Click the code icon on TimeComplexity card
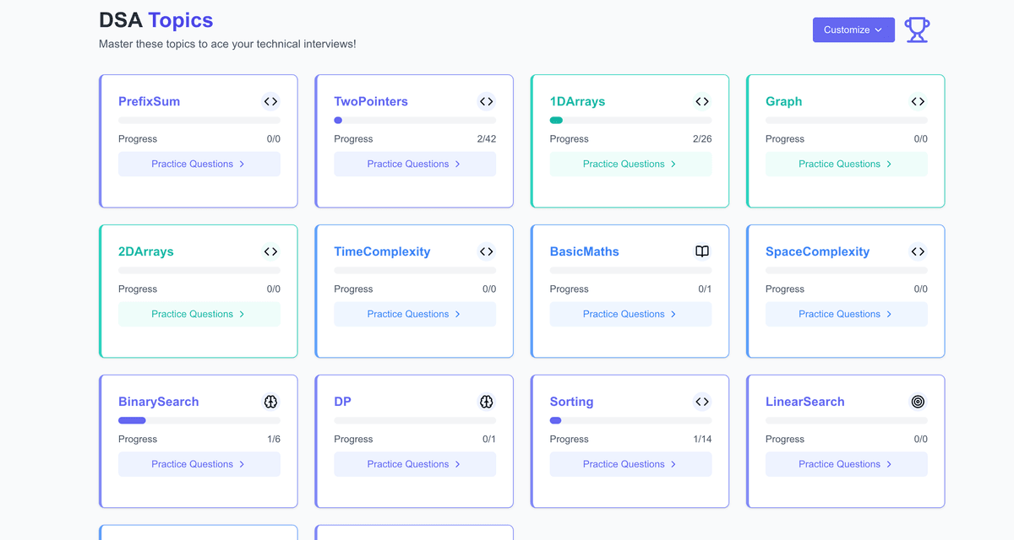This screenshot has width=1014, height=540. coord(486,251)
